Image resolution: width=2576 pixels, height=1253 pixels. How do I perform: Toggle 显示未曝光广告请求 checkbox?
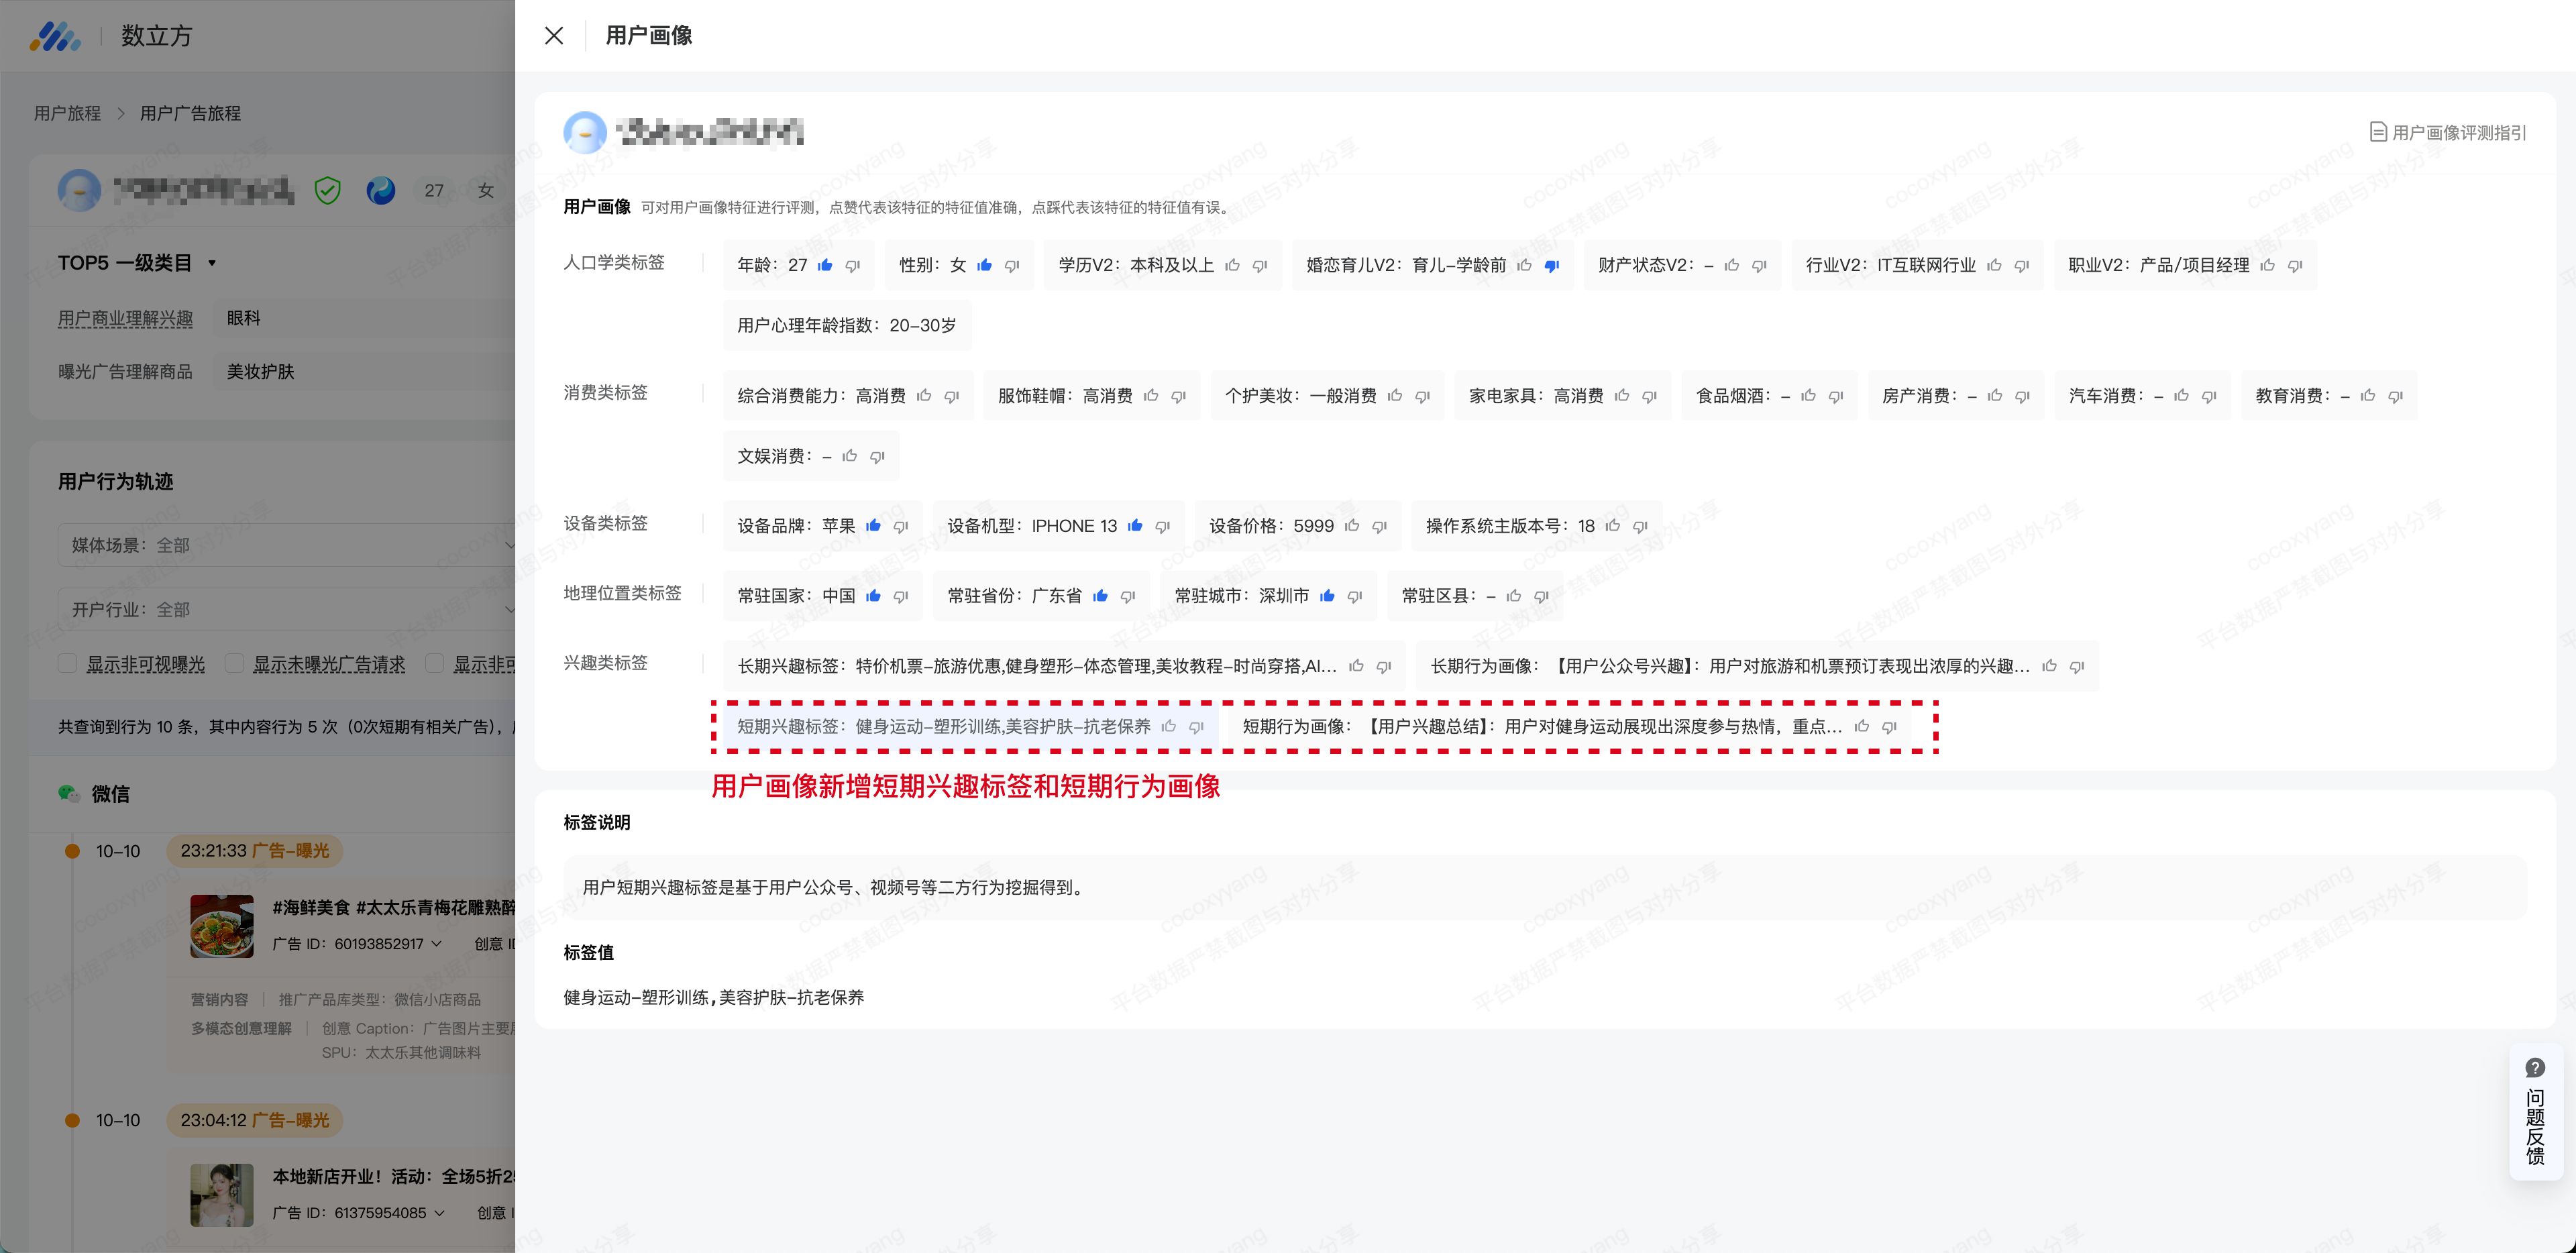[x=235, y=664]
